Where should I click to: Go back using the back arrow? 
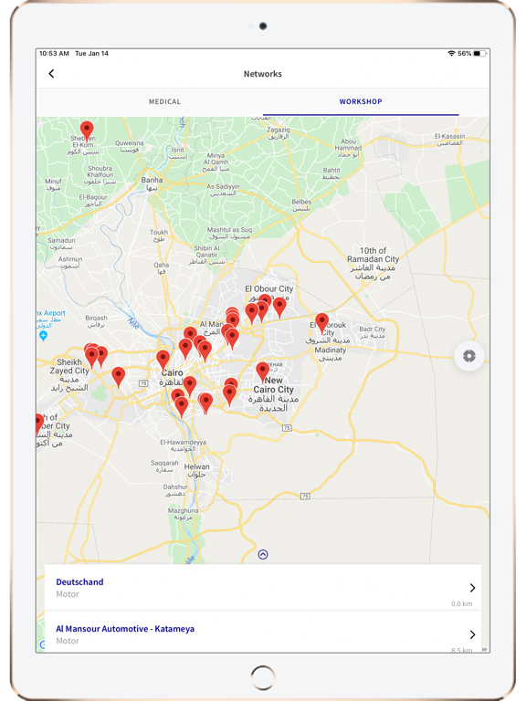coord(51,74)
